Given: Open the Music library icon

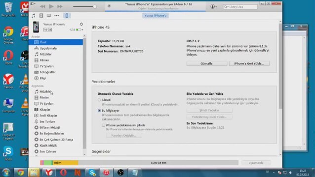Looking at the screenshot, I should pos(34,15).
